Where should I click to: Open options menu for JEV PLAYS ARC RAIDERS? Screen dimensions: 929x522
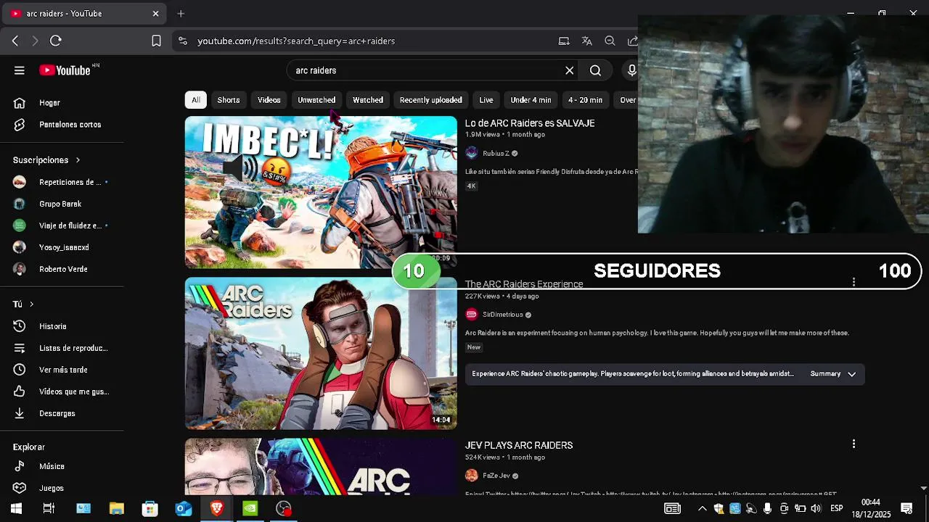[854, 444]
